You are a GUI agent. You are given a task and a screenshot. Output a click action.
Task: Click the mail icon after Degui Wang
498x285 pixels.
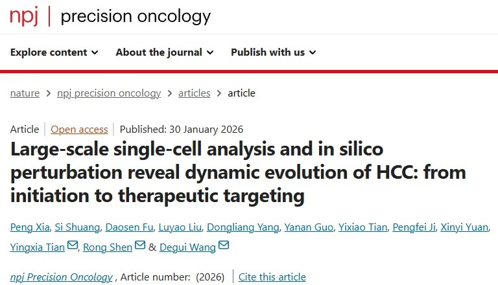[x=224, y=245]
